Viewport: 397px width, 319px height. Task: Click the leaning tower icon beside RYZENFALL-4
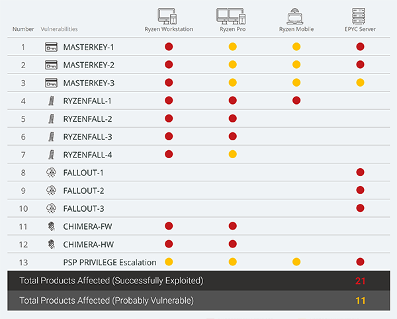(51, 155)
